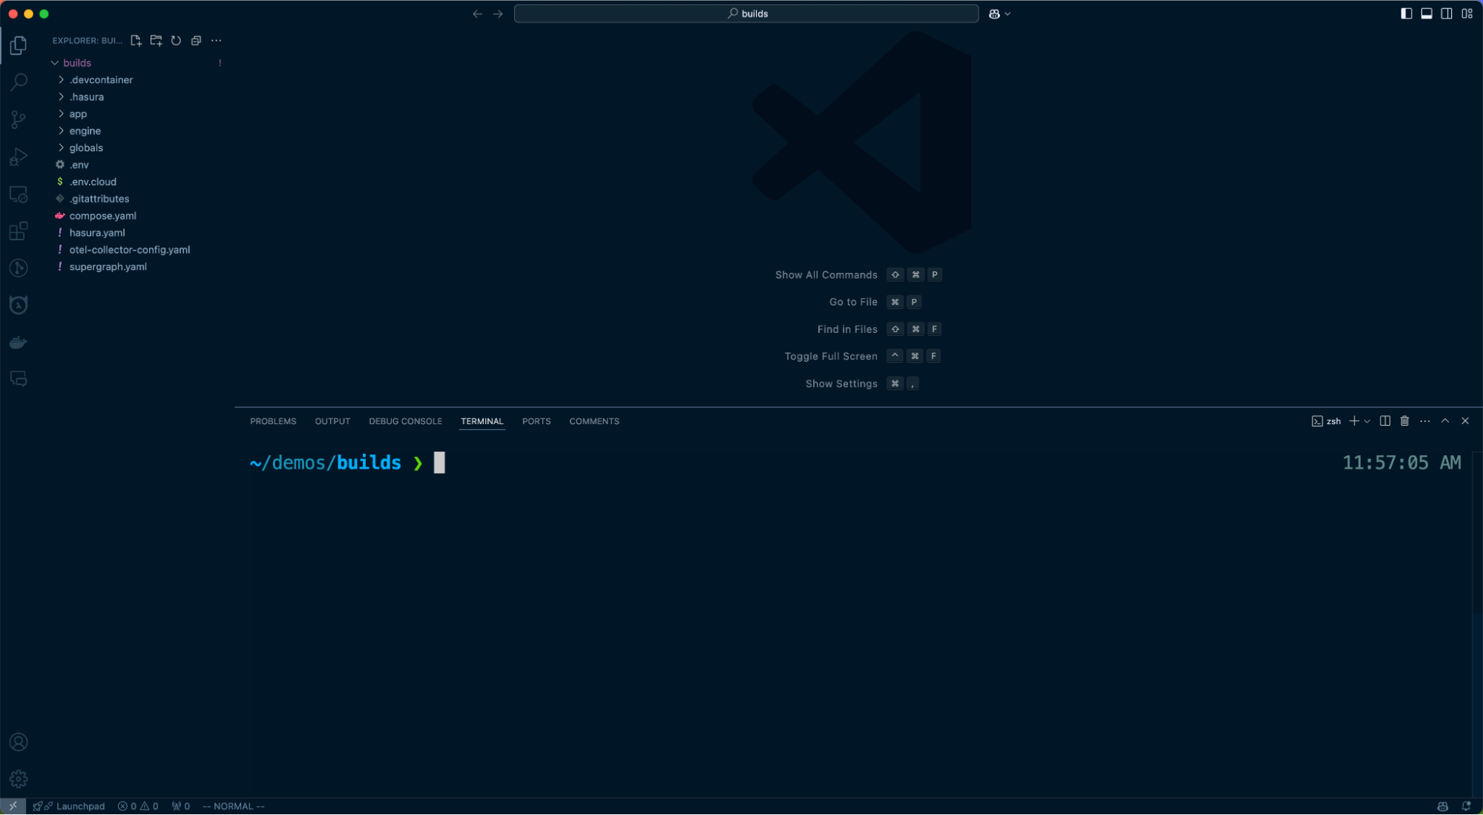Open new terminal profile dropdown arrow
This screenshot has width=1483, height=815.
pos(1367,421)
